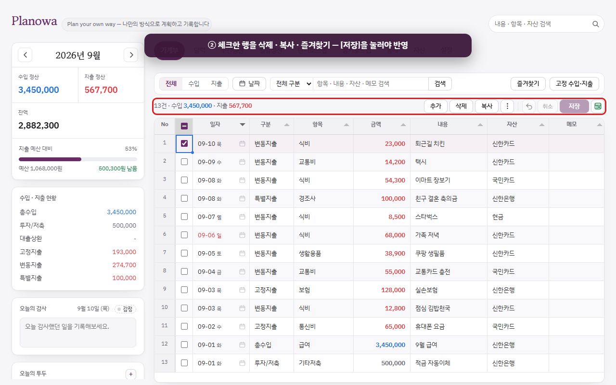Screen dimensions: 616x385
Task: Click the 생활용품 item cell
Action: 323,253
